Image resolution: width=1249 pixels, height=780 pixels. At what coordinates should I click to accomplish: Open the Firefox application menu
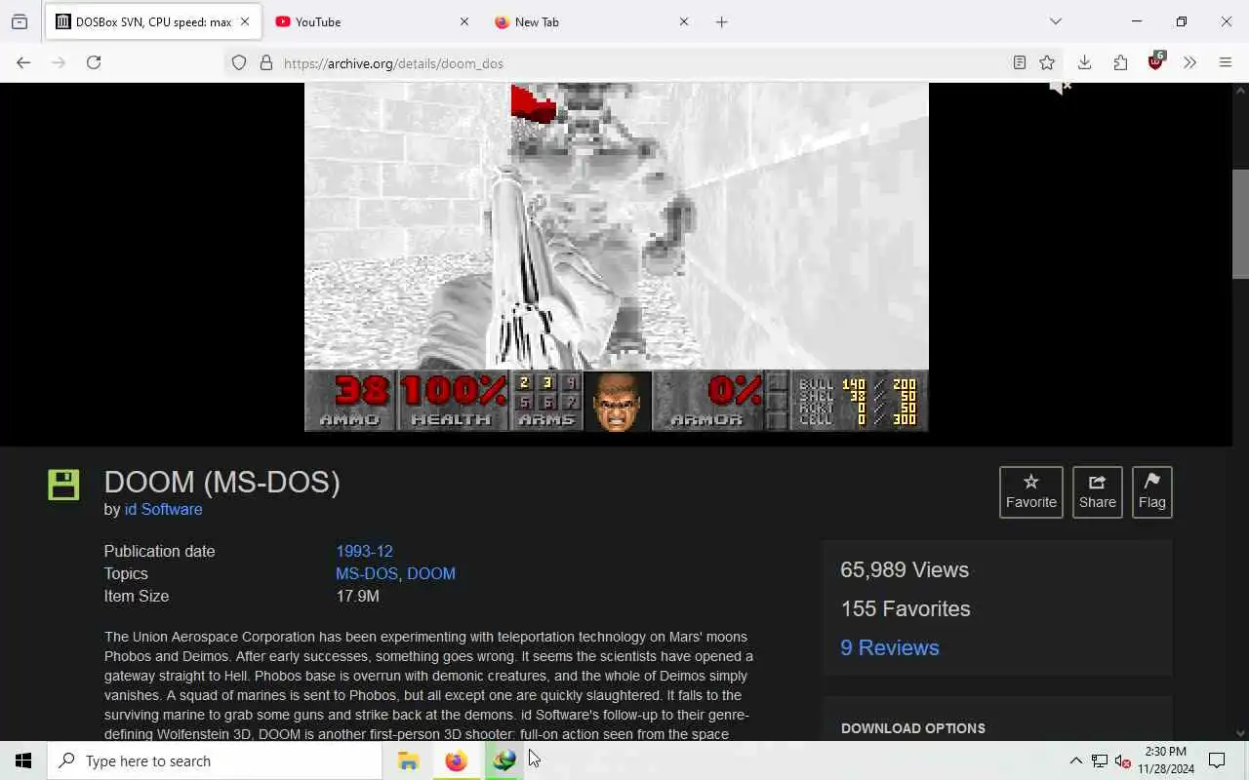1226,62
